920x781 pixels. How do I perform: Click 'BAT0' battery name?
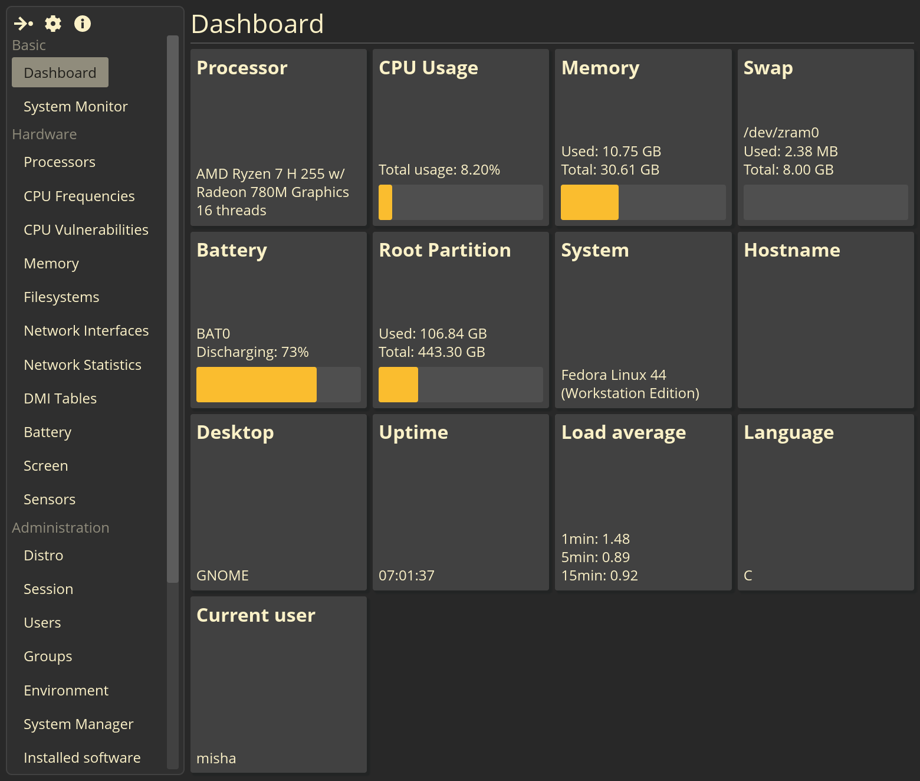213,334
